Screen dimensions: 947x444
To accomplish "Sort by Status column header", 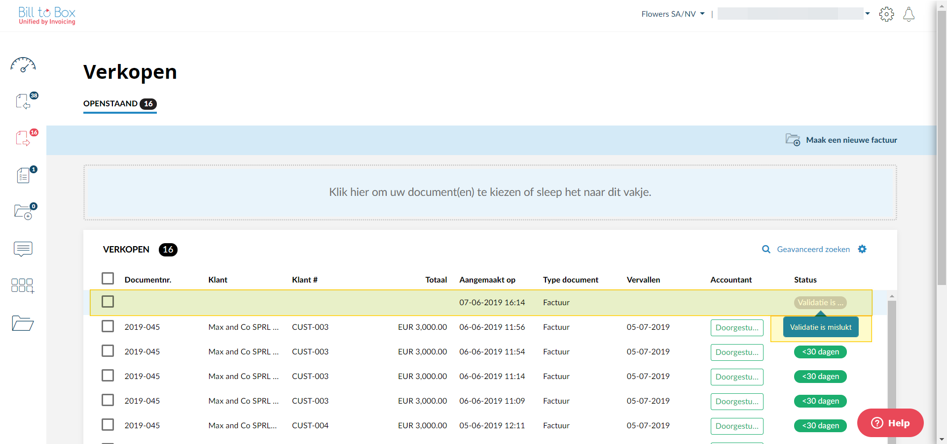I will (x=805, y=280).
